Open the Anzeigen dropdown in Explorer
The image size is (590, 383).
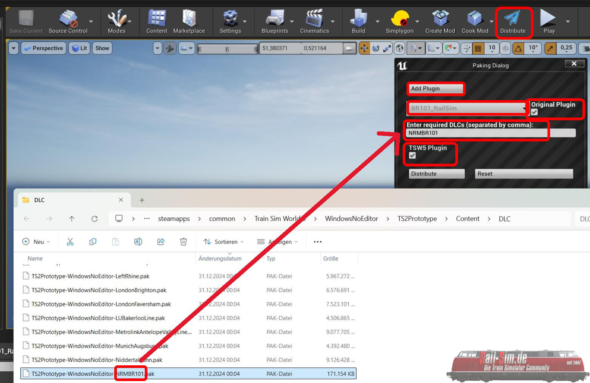277,242
